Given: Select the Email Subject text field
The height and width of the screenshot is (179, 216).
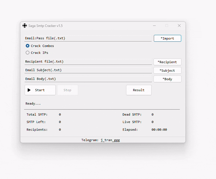Looking at the screenshot, I should 88,70.
